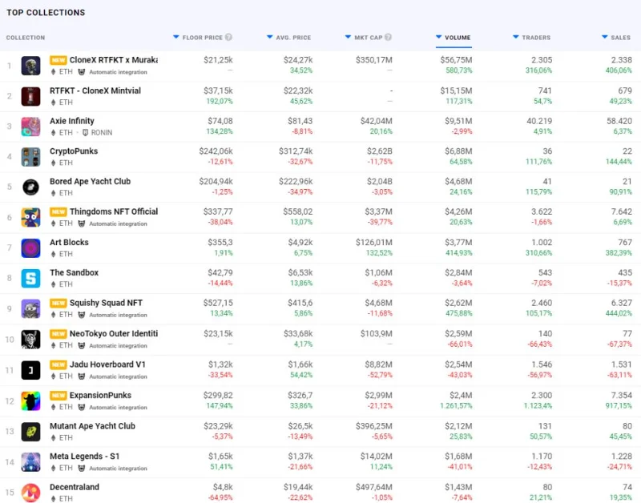The height and width of the screenshot is (503, 641).
Task: Click the Art Blocks purple icon
Action: pos(30,248)
